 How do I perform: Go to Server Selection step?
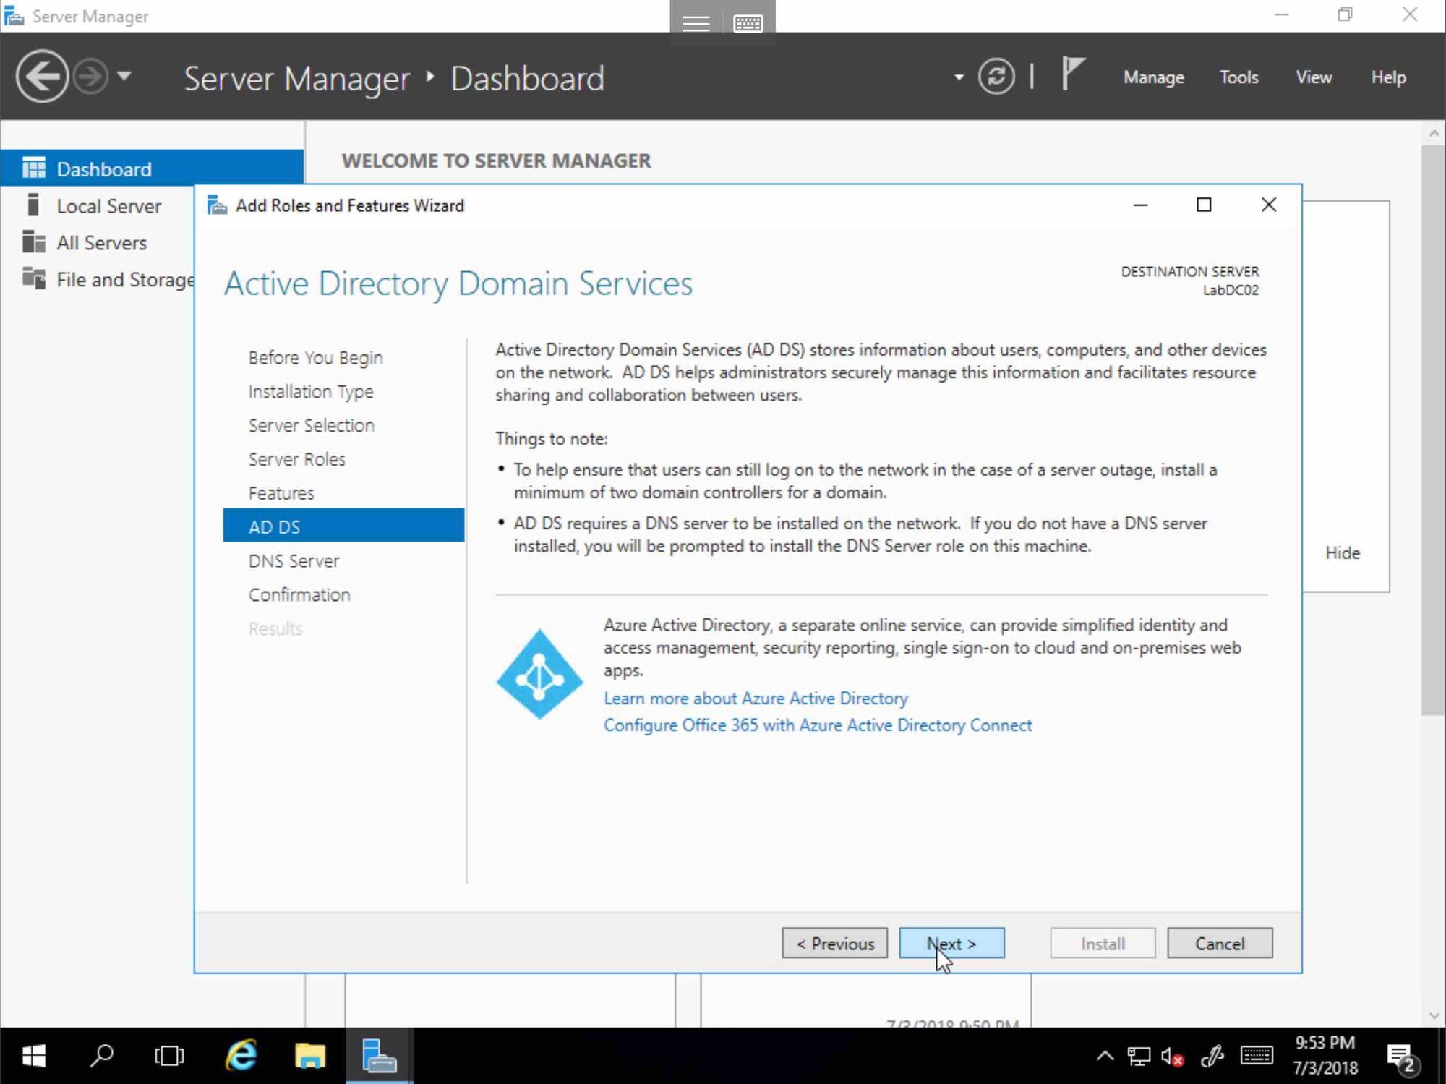311,425
